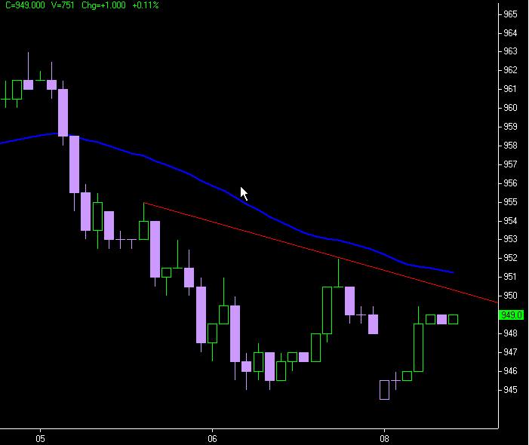
Task: Click the 962 price axis label
Action: (x=510, y=70)
